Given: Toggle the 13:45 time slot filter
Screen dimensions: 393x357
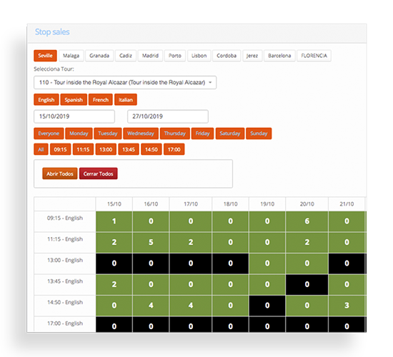Looking at the screenshot, I should (x=129, y=149).
